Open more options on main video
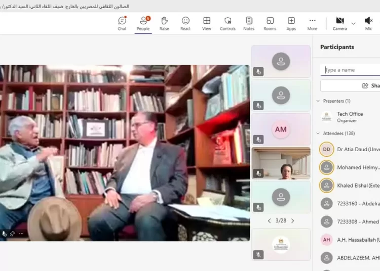 tap(21, 234)
